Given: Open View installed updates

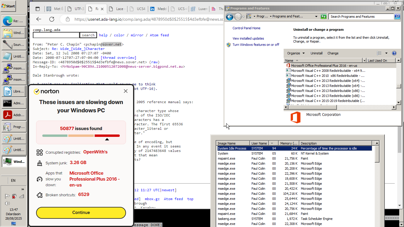Looking at the screenshot, I should (248, 38).
